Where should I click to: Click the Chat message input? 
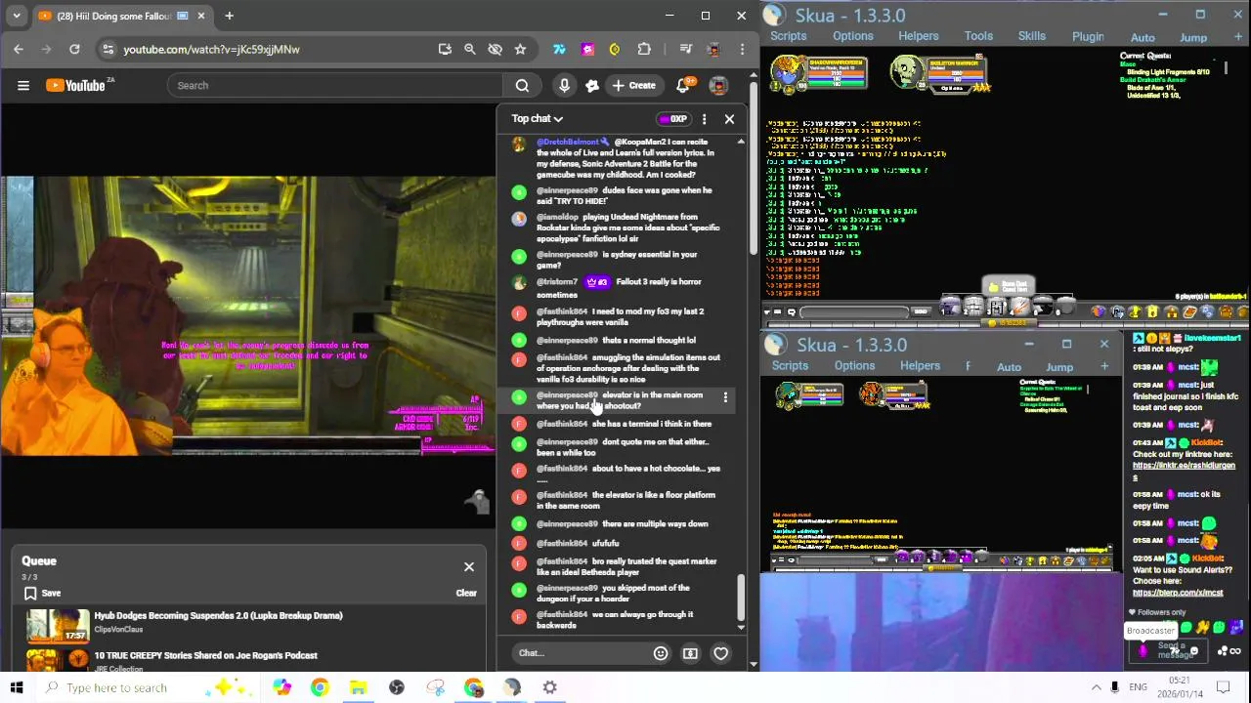[577, 653]
